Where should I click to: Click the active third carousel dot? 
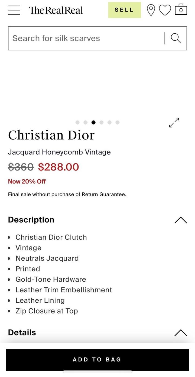(x=93, y=122)
